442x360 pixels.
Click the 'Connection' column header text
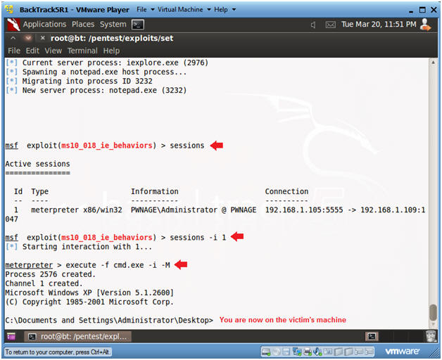286,191
